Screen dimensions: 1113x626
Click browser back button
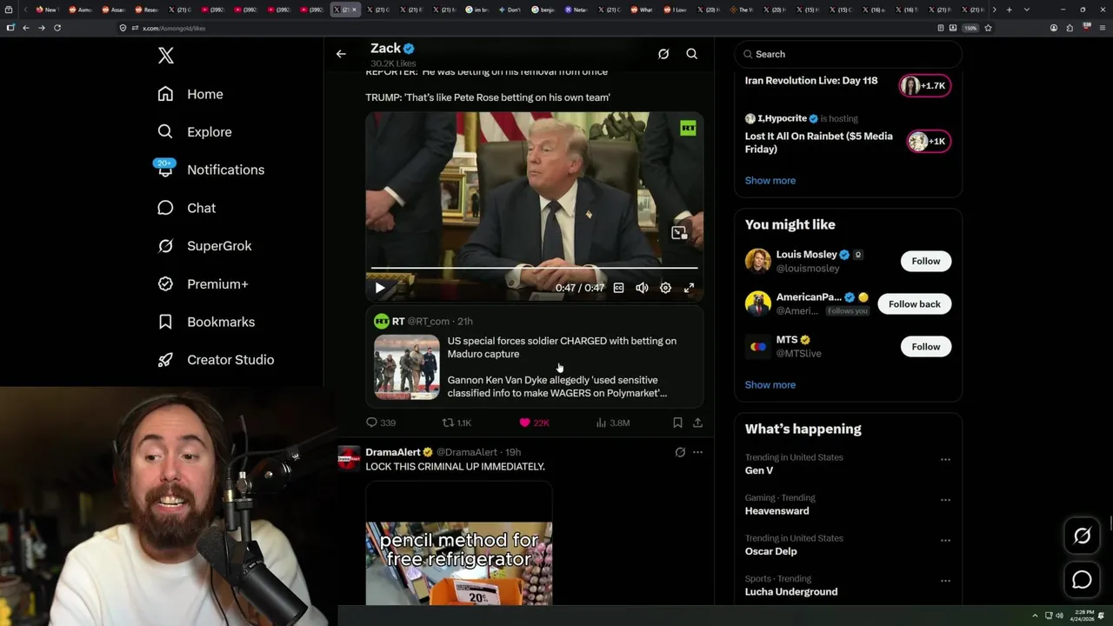pyautogui.click(x=26, y=28)
